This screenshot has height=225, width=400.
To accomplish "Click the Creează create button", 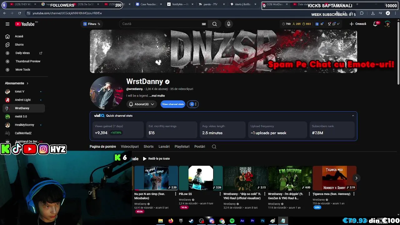I will (358, 24).
